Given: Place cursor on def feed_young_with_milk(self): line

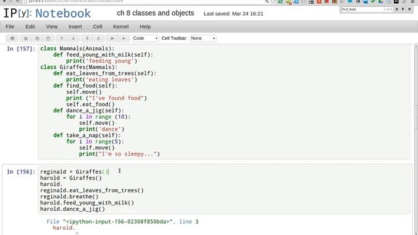Looking at the screenshot, I should coord(103,55).
